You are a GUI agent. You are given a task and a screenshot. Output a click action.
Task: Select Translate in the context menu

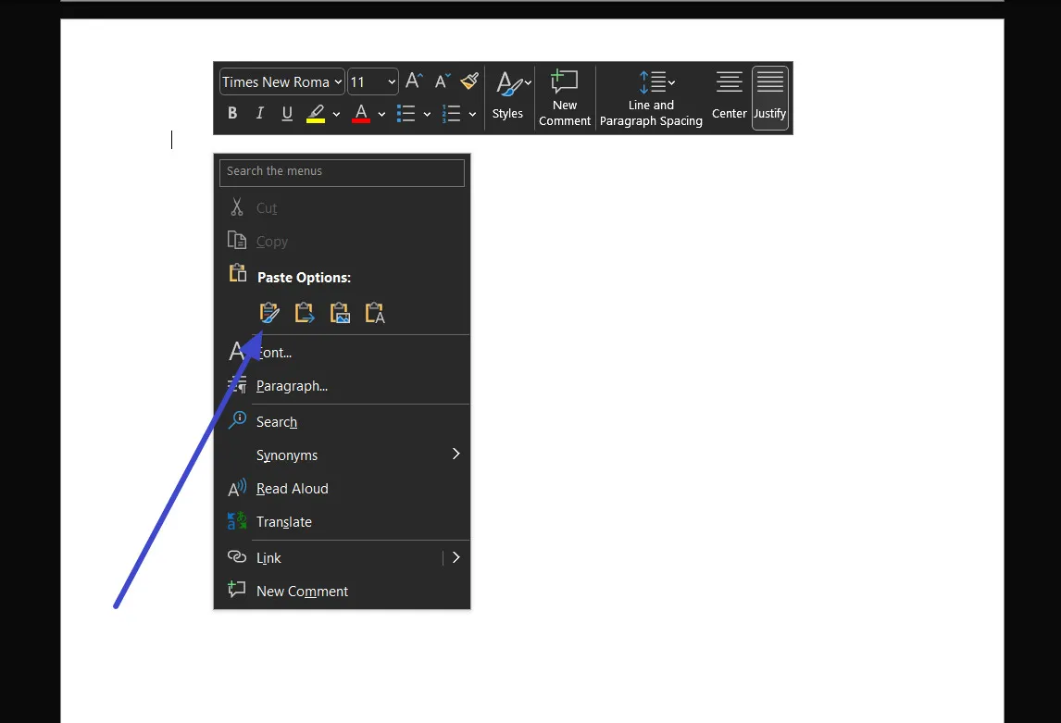coord(342,521)
